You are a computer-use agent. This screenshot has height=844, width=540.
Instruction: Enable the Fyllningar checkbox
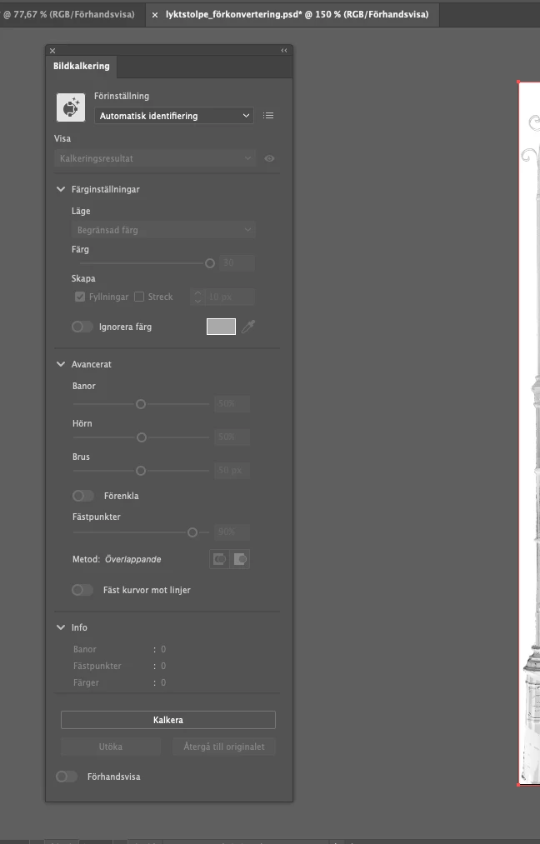pos(80,297)
